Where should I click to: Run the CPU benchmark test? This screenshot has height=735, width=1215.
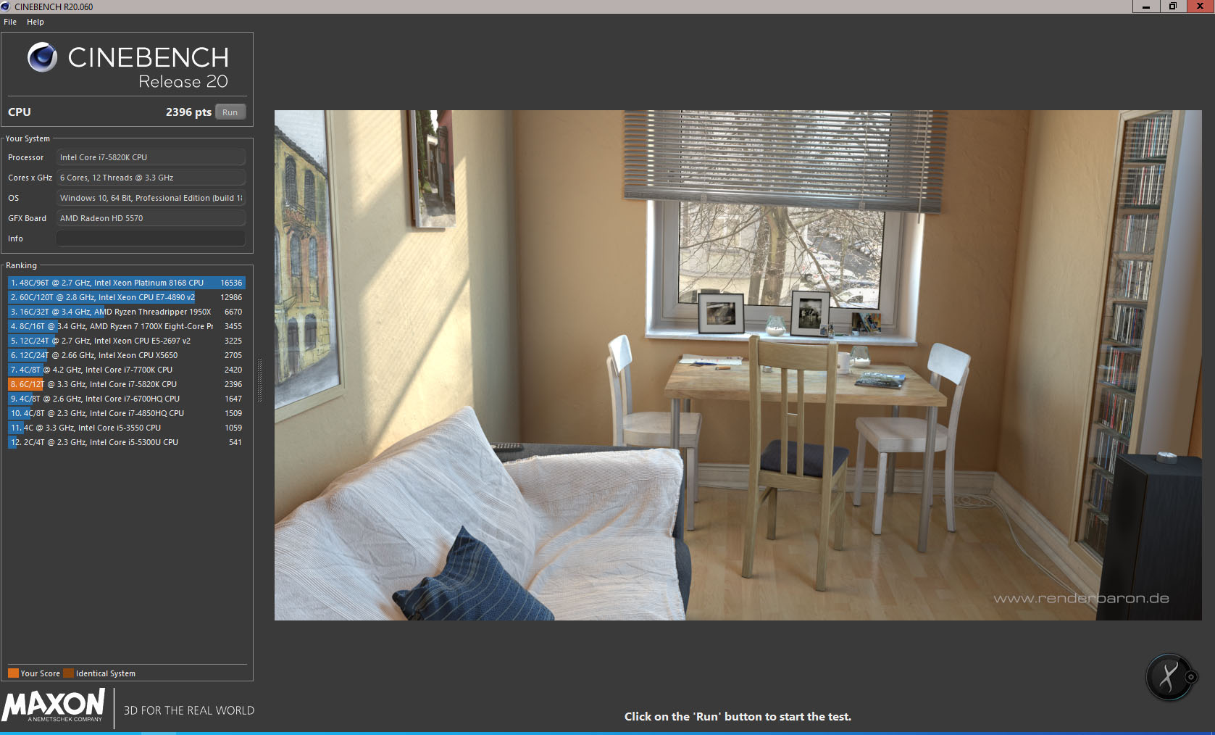coord(230,112)
